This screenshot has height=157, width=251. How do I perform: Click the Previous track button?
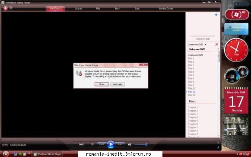(x=102, y=144)
